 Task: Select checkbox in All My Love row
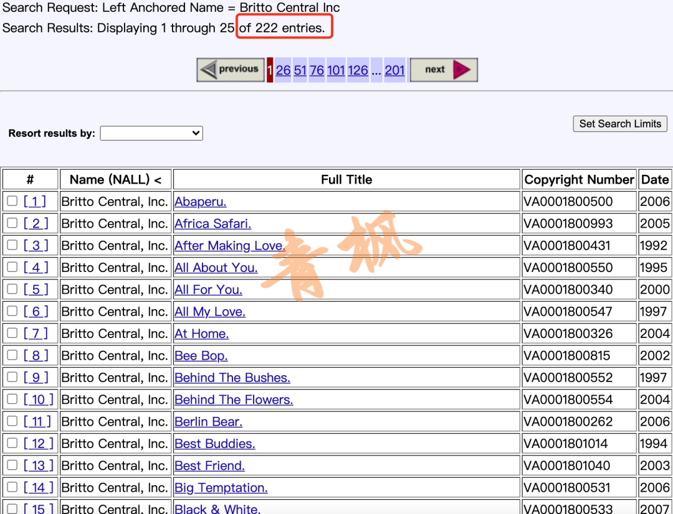pos(12,311)
